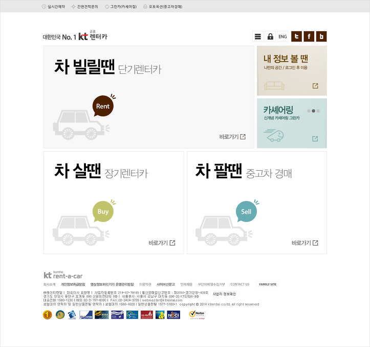Open the Facebook social icon

[309, 36]
